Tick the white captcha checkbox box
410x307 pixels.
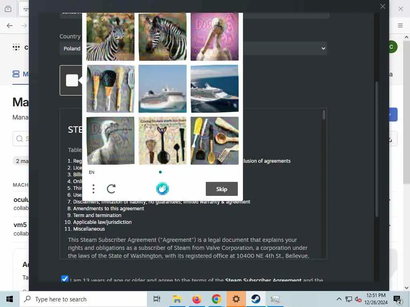(72, 80)
